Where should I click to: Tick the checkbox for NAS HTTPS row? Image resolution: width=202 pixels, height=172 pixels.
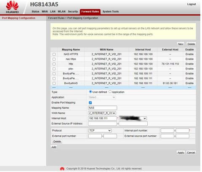(x=54, y=54)
